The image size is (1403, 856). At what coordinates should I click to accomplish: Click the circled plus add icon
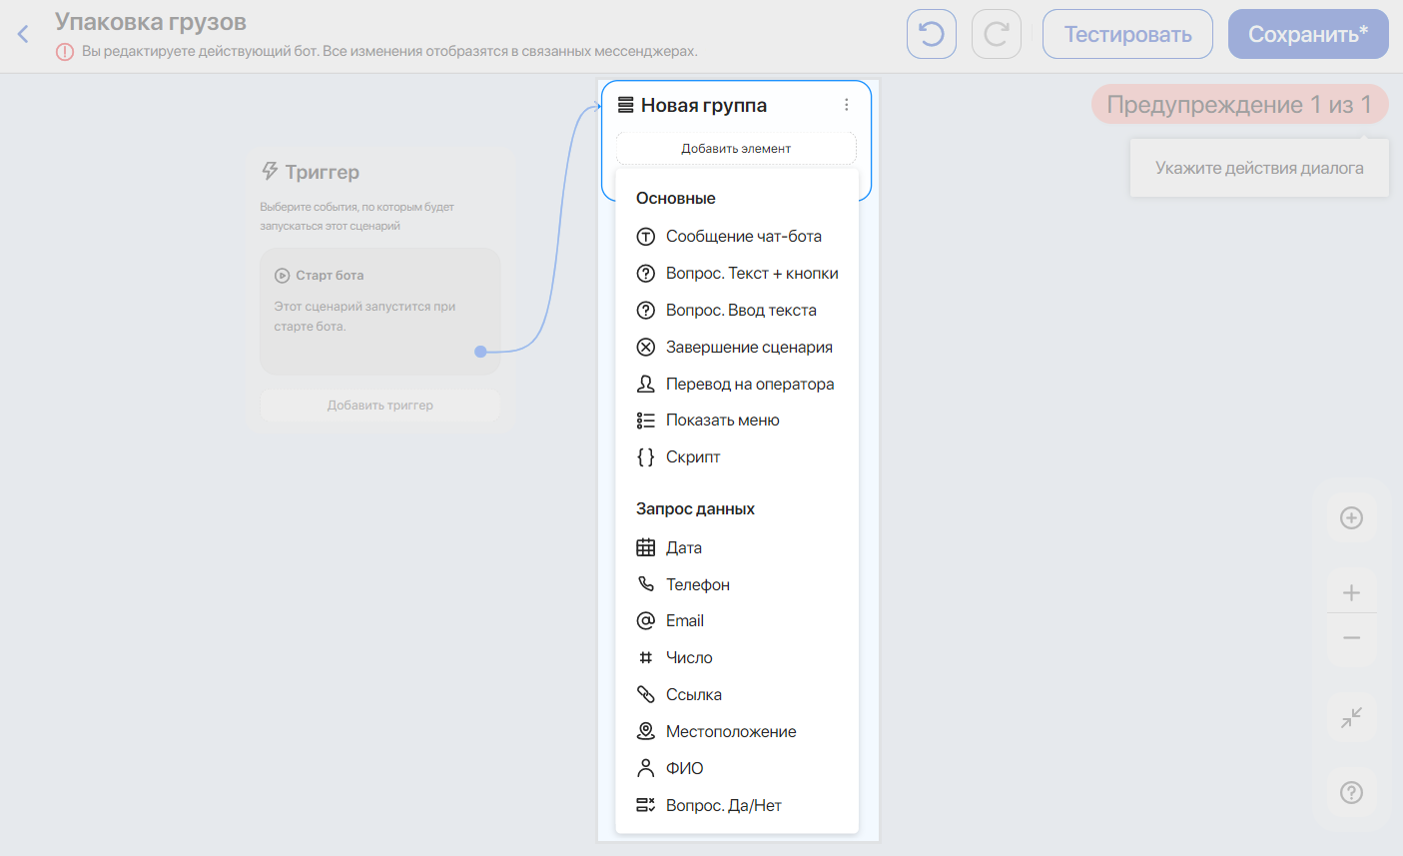pos(1351,517)
